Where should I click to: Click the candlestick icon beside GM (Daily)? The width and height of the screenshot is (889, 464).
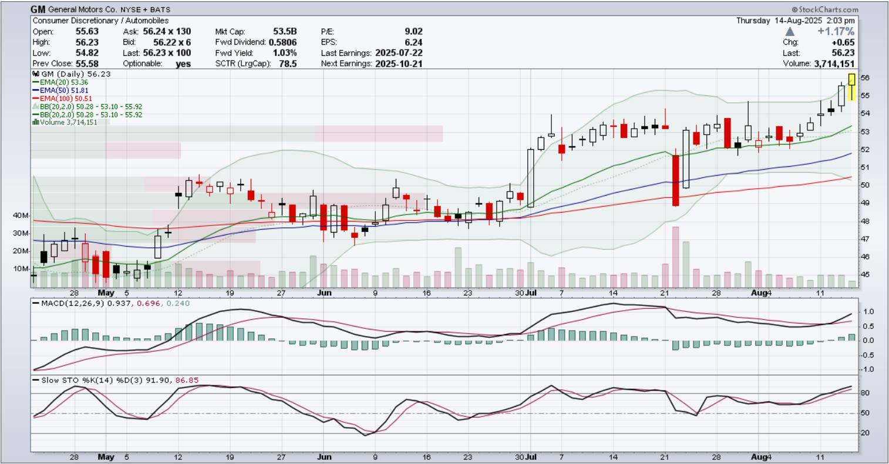click(36, 75)
